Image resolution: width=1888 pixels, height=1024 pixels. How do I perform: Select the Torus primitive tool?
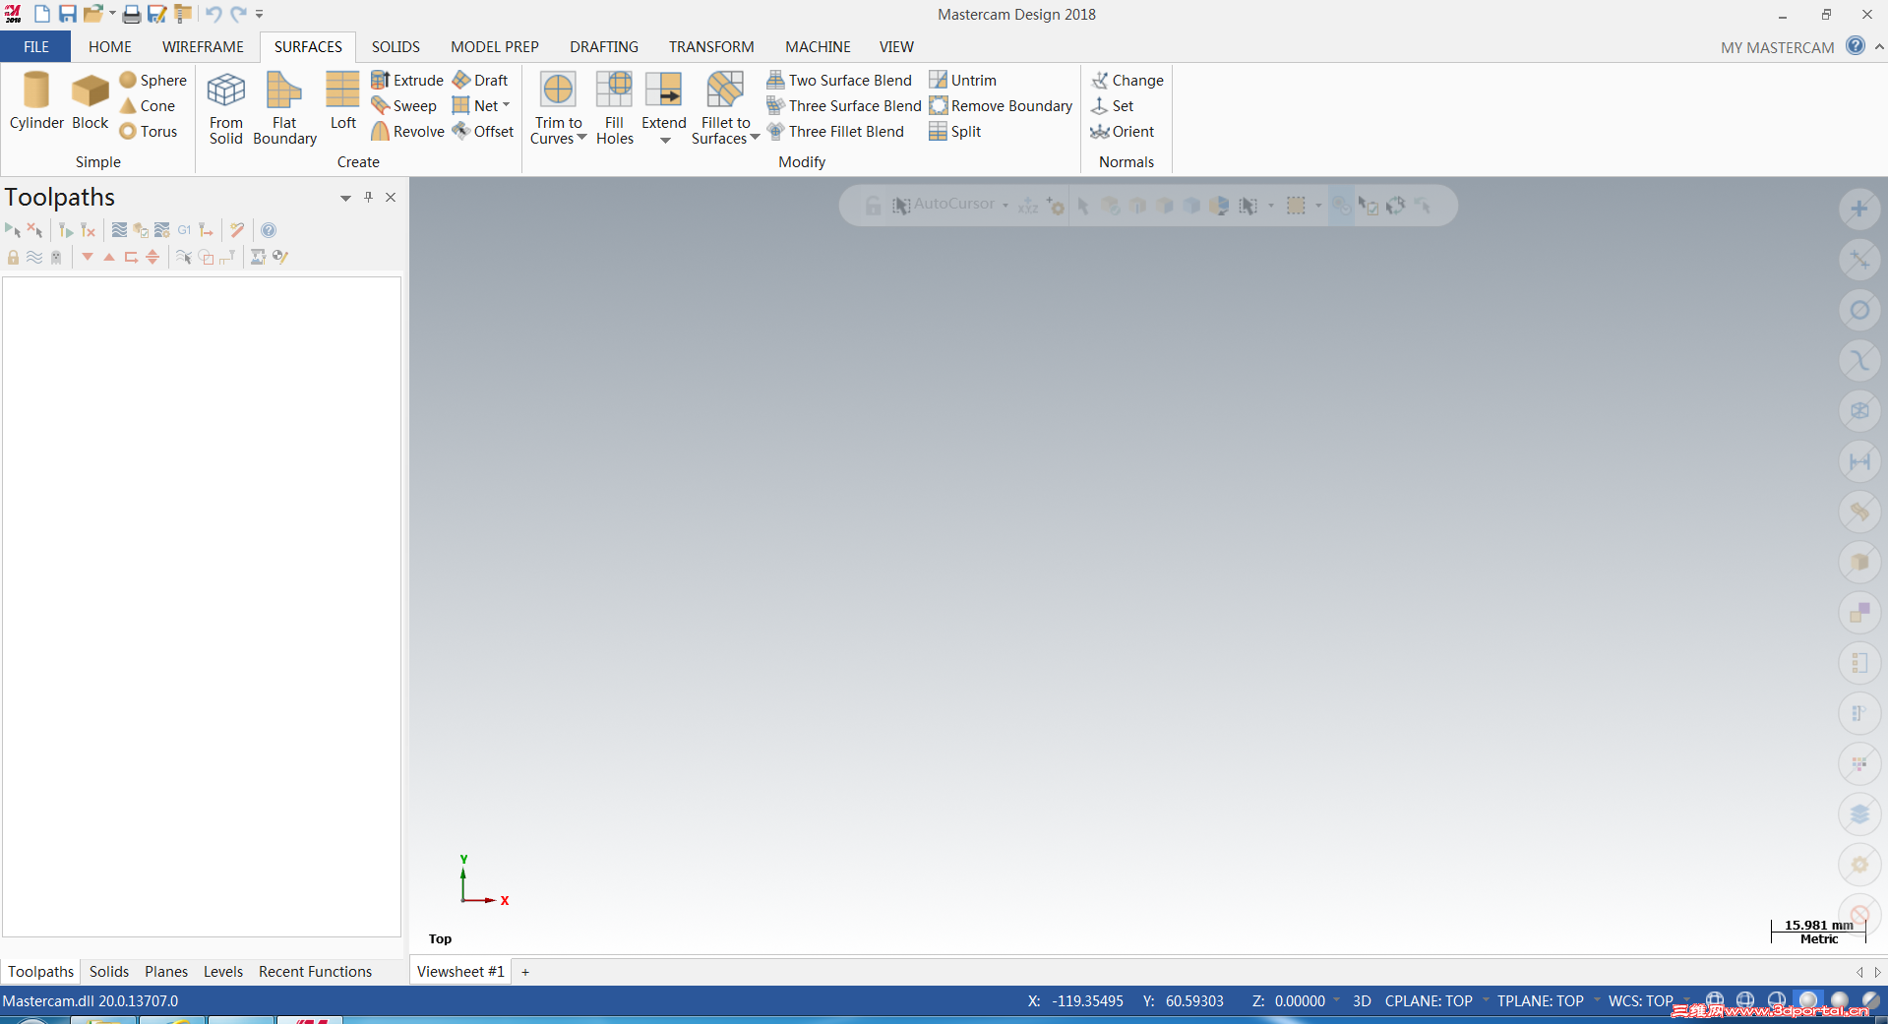(149, 131)
